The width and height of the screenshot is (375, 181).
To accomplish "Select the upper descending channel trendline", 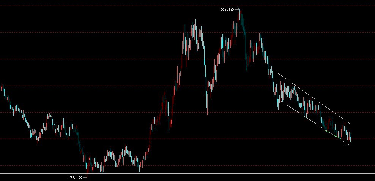I will (313, 98).
